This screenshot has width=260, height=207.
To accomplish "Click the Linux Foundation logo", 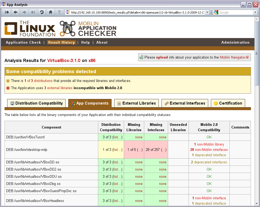I will 30,28.
